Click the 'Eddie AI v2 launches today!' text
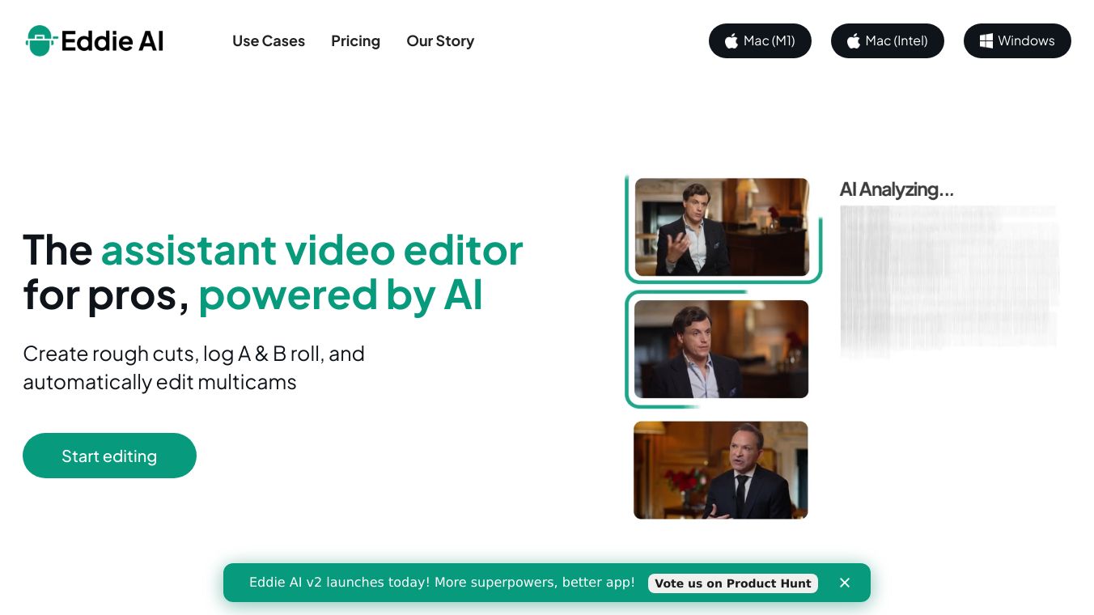 (x=442, y=583)
